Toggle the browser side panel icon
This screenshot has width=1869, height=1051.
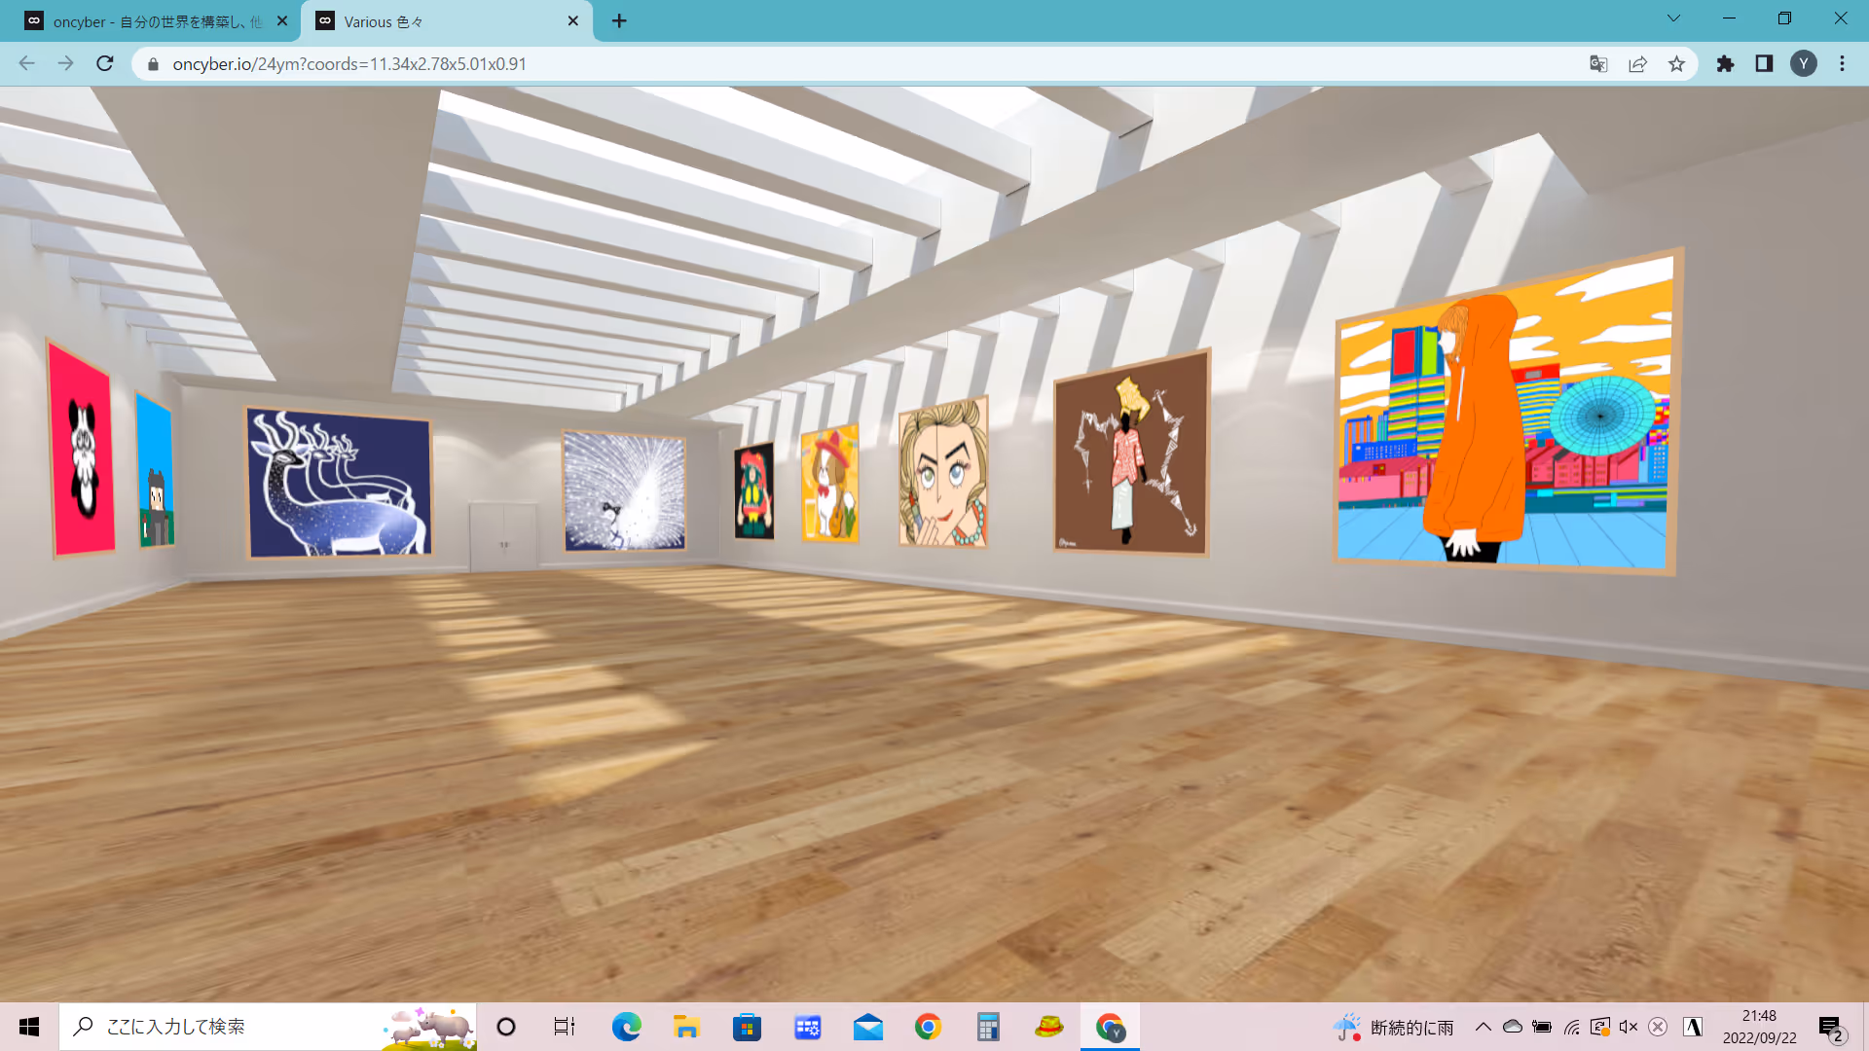pyautogui.click(x=1764, y=64)
